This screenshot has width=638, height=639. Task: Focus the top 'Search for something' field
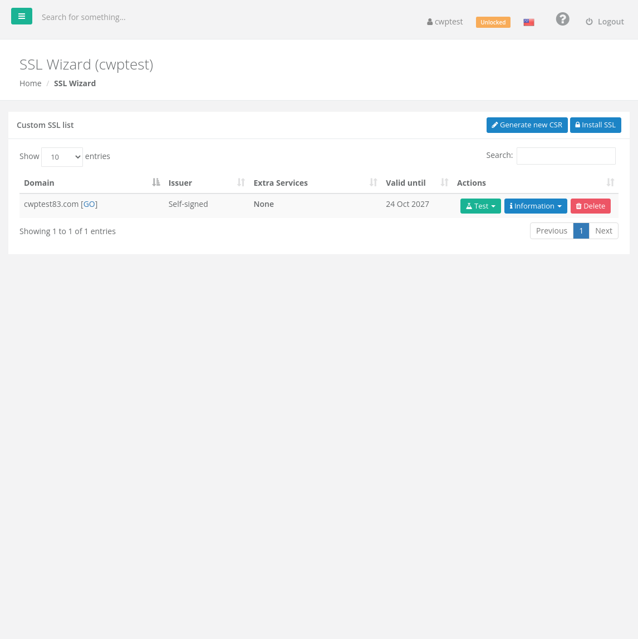pyautogui.click(x=84, y=17)
